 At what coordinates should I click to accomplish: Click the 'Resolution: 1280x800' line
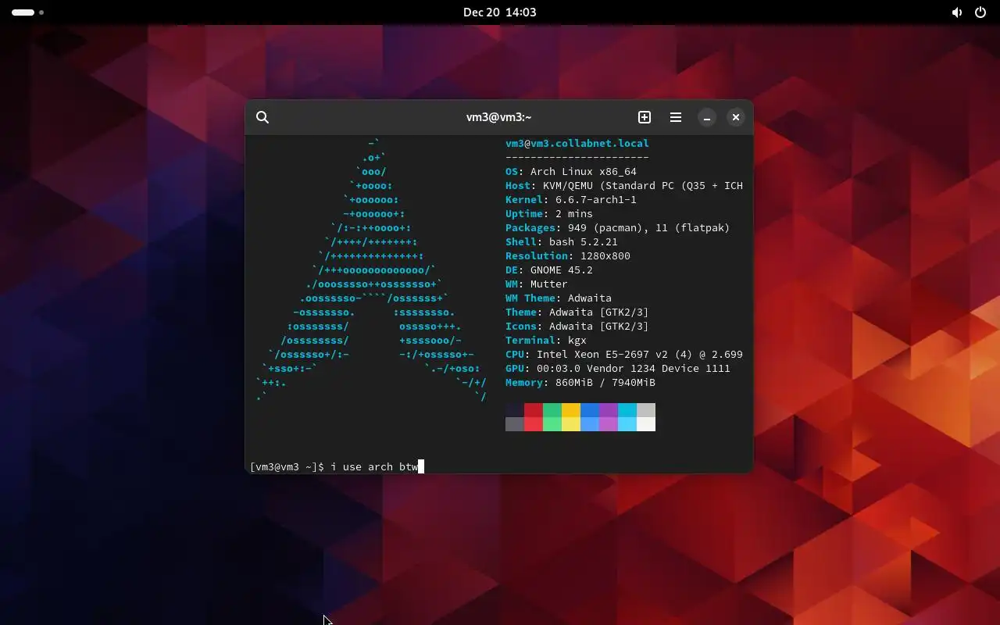coord(568,256)
